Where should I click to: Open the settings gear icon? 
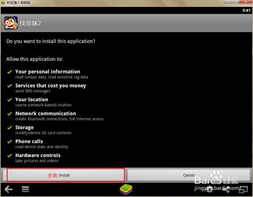[209, 190]
